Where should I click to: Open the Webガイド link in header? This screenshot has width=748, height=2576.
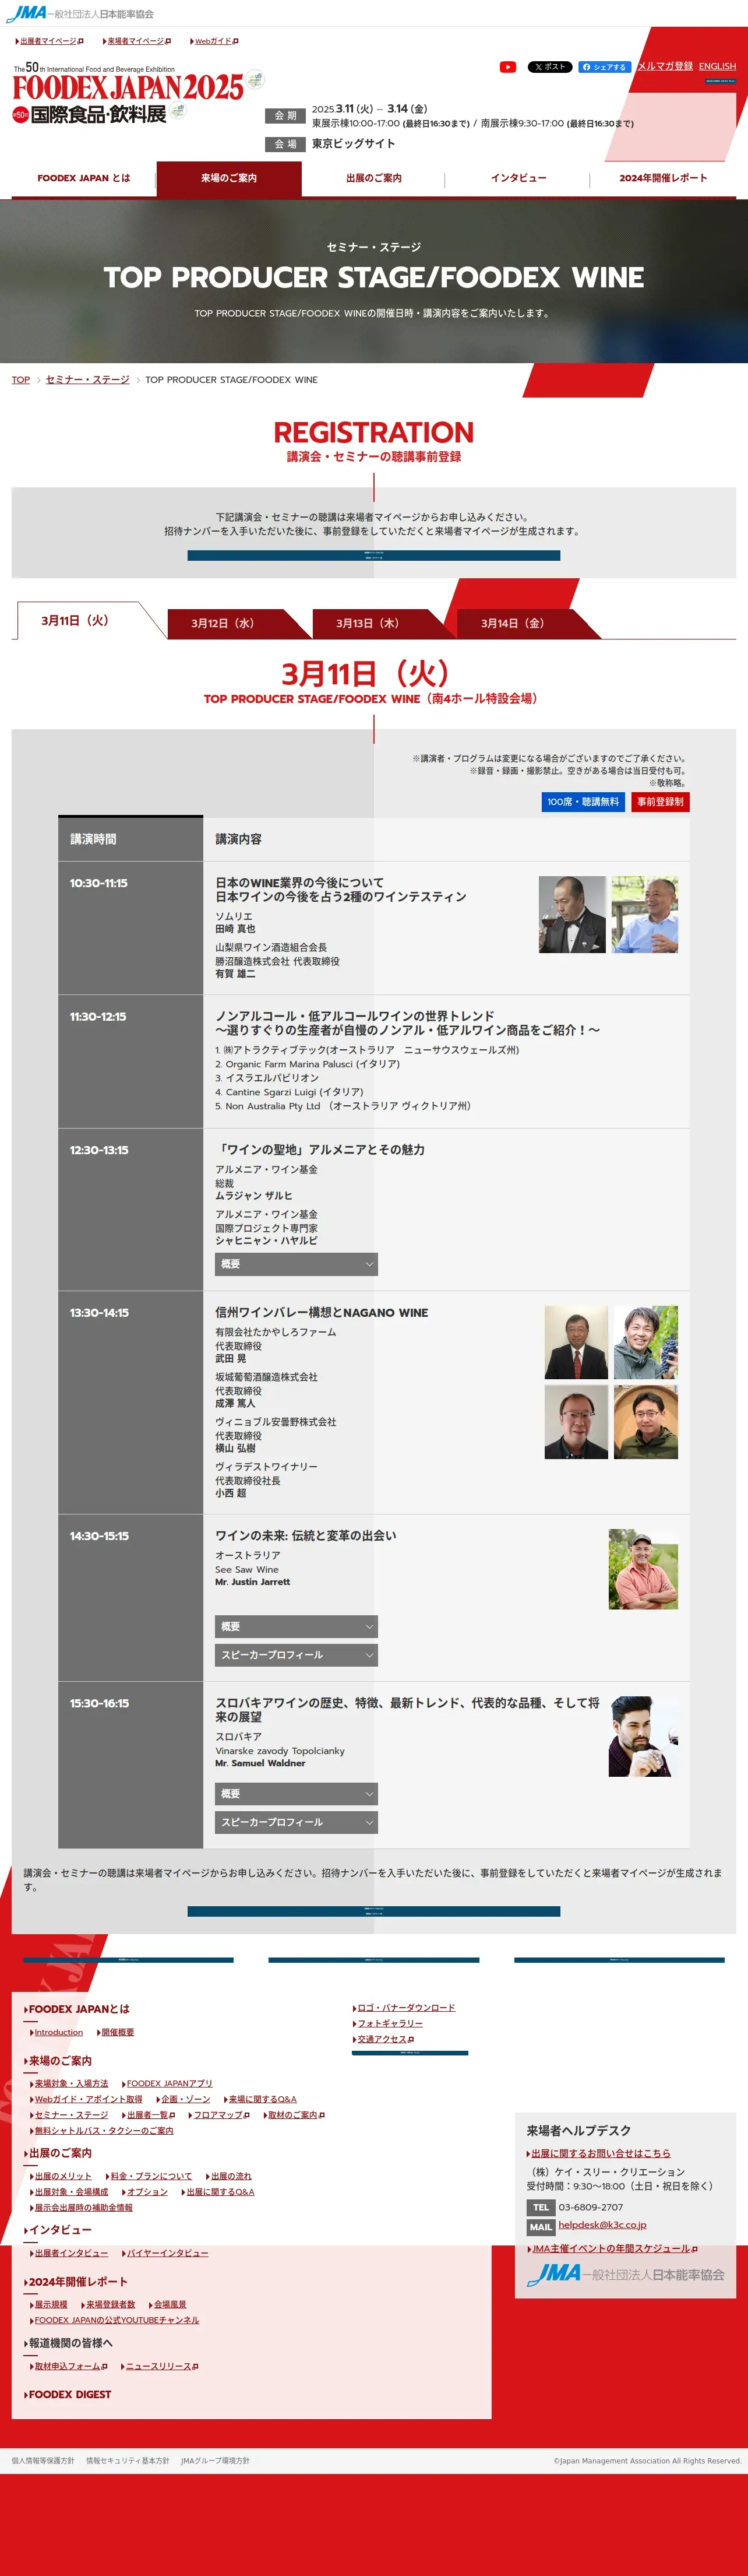(x=214, y=42)
